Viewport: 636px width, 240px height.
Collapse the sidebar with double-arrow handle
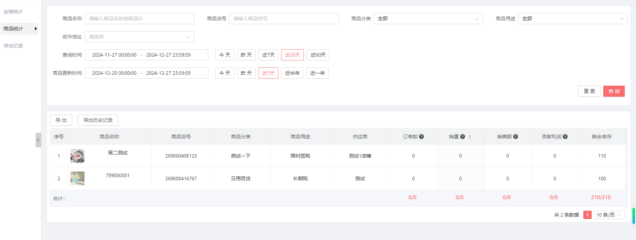pos(38,140)
